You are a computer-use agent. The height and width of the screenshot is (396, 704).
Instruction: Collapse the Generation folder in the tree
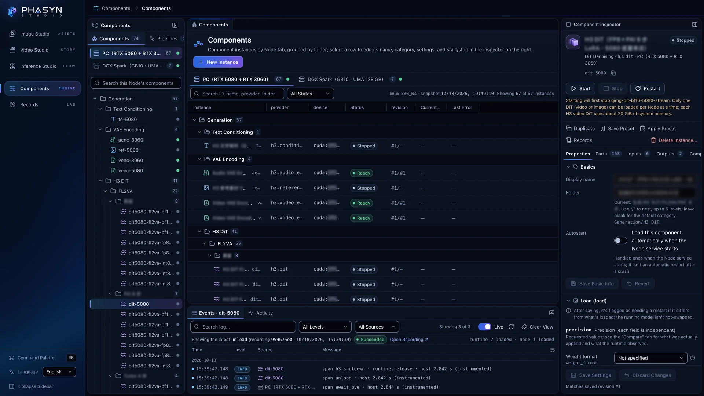pos(95,99)
